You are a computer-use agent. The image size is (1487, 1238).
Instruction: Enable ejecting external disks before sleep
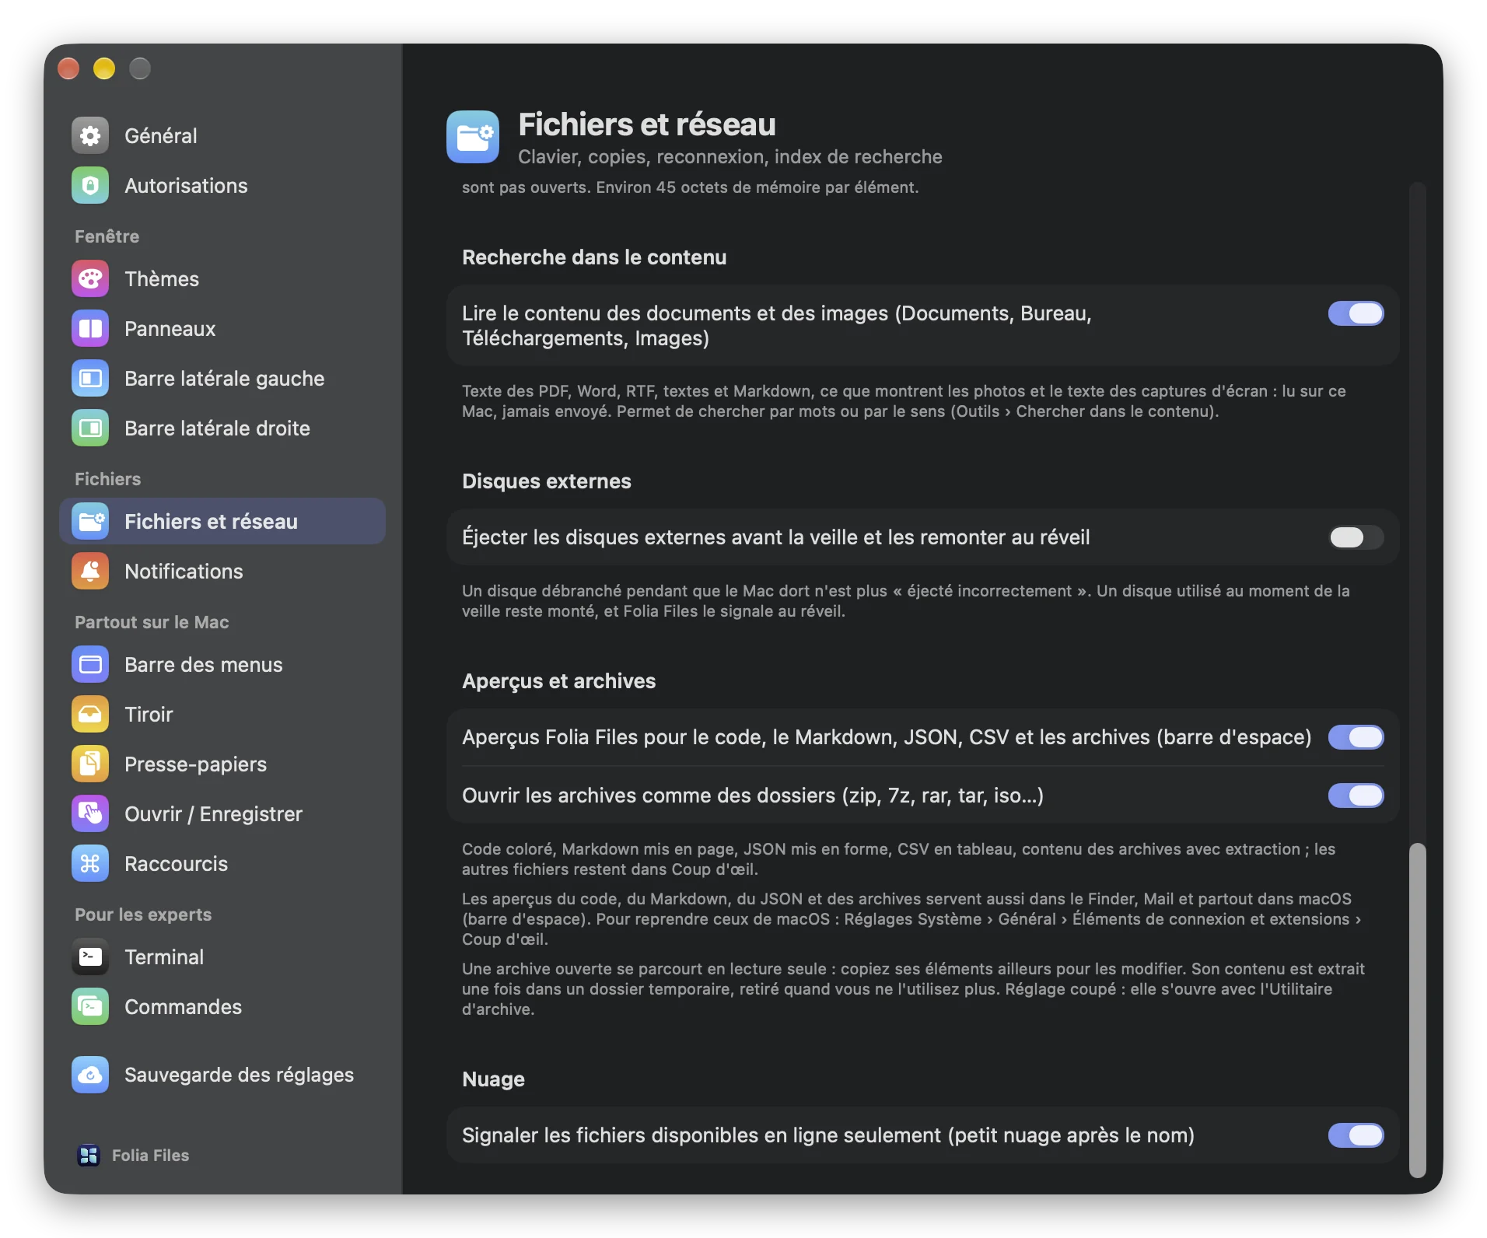coord(1356,537)
